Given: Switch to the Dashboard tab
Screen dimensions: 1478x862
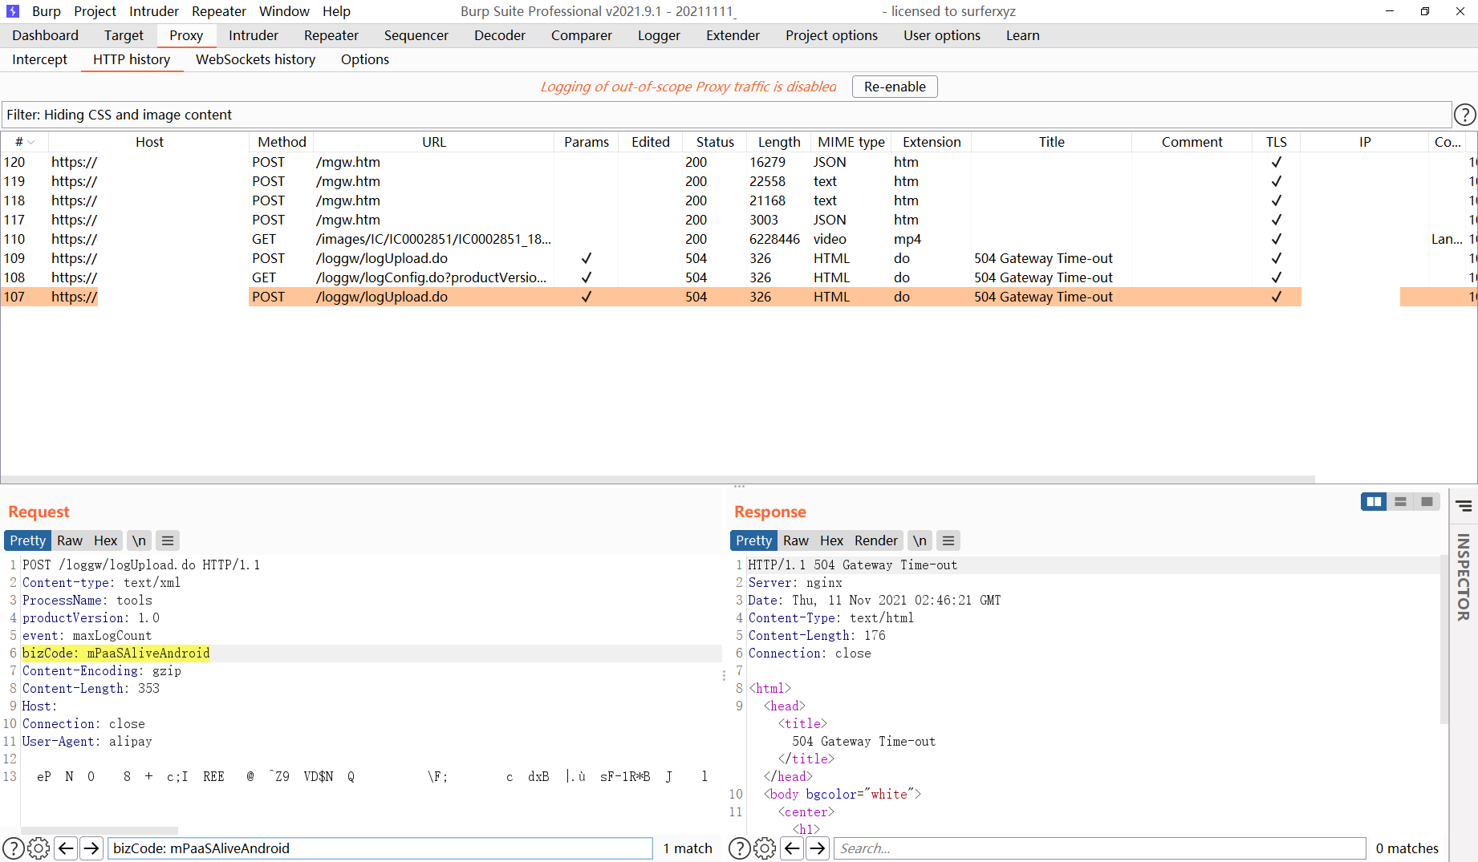Looking at the screenshot, I should (x=46, y=35).
